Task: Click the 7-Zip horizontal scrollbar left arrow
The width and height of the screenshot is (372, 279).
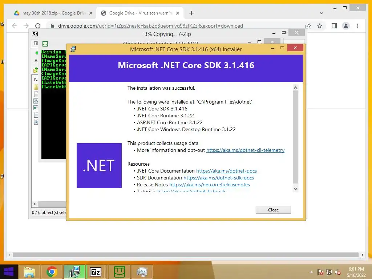Action: pos(35,204)
